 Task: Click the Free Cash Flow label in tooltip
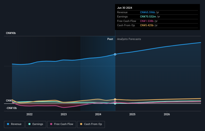(127, 21)
